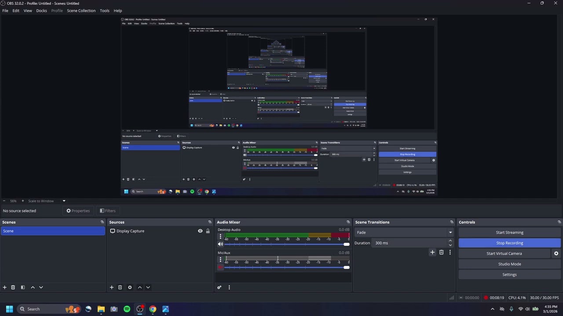Viewport: 563px width, 316px height.
Task: Add a scene transition with plus icon
Action: (432, 252)
